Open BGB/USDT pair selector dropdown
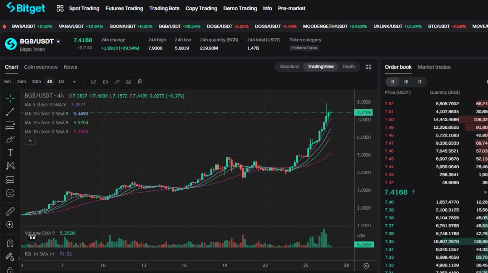488x273 pixels. pos(58,41)
